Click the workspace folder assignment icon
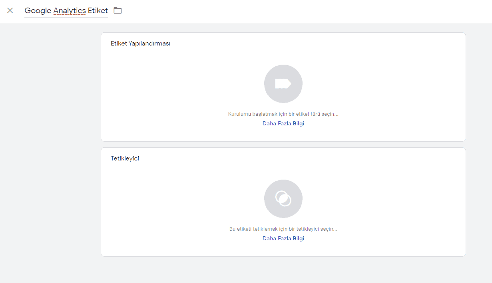This screenshot has height=283, width=492. [x=118, y=10]
